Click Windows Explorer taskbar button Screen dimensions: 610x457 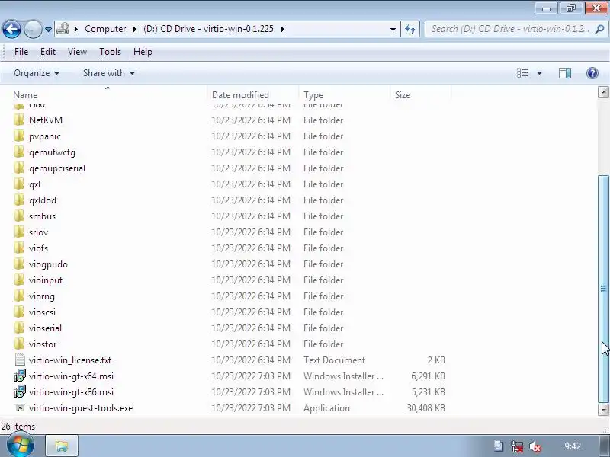coord(62,446)
